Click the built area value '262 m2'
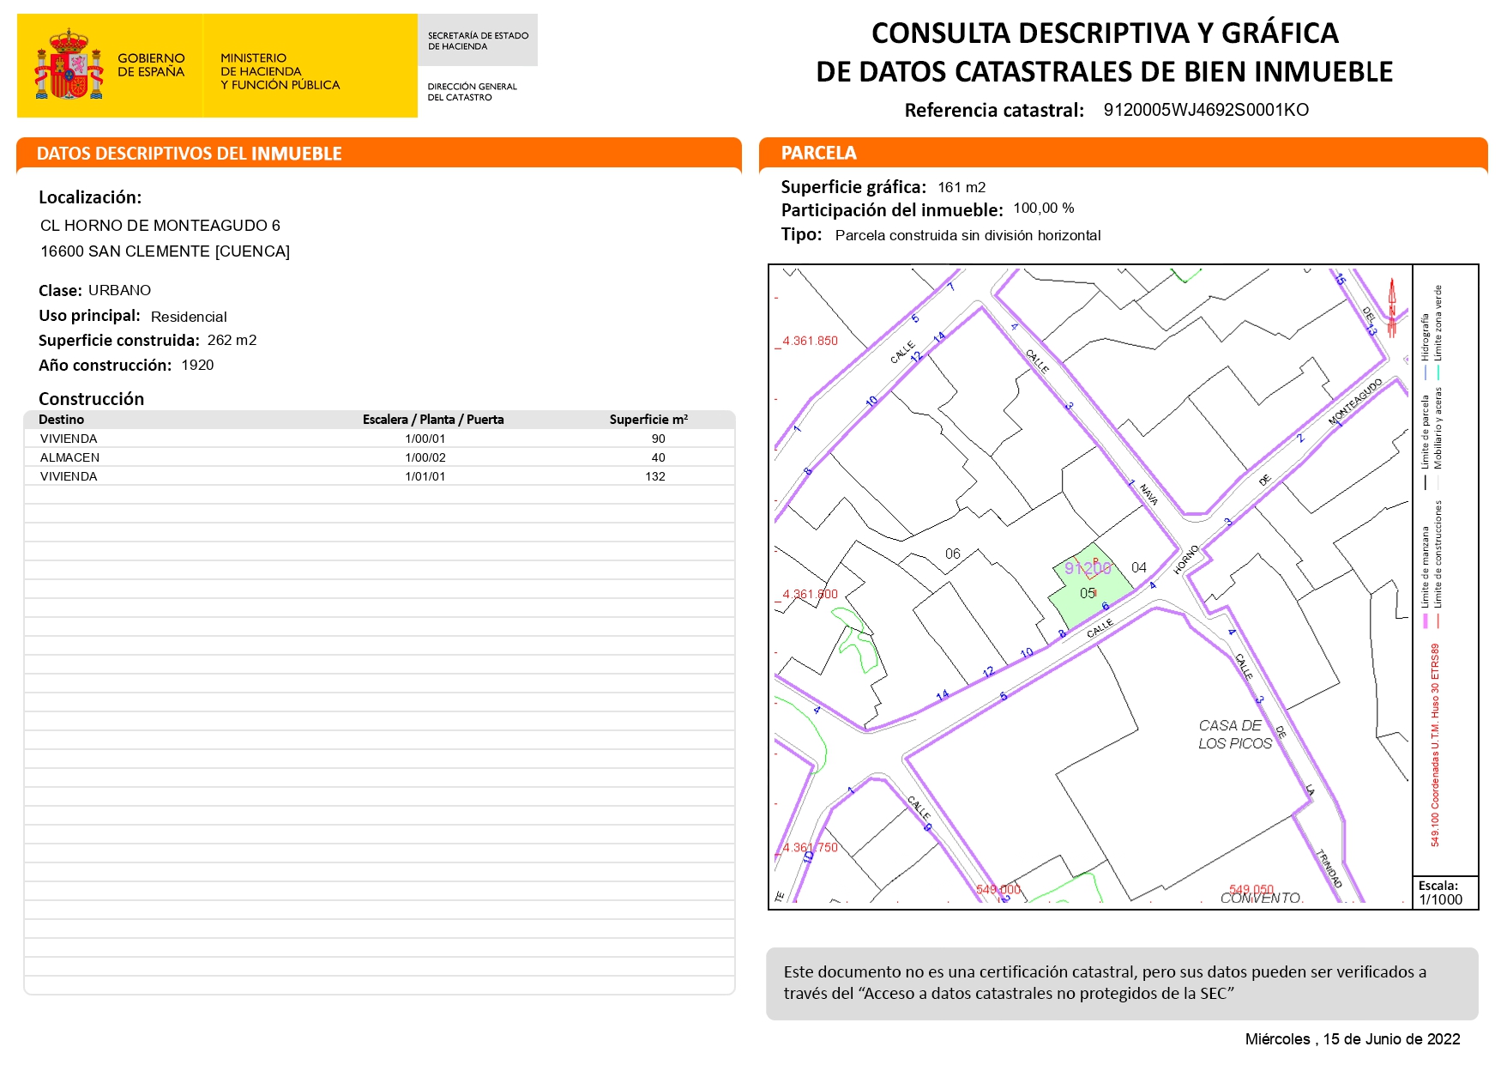Viewport: 1507px width, 1065px height. point(232,340)
